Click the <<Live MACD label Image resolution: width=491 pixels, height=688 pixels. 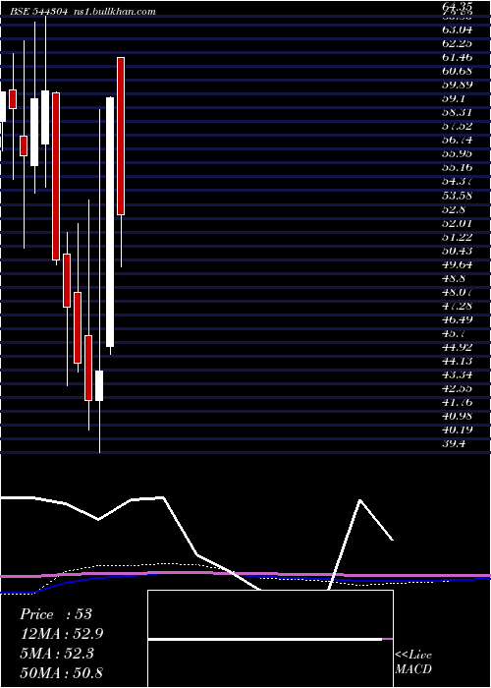413,661
